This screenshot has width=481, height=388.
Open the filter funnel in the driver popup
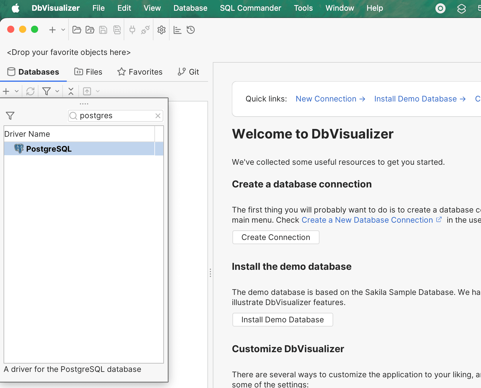click(10, 116)
